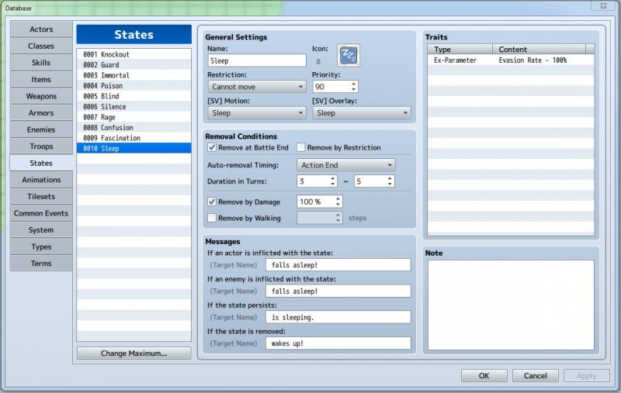
Task: Select 0003 Immortal state
Action: [x=134, y=75]
